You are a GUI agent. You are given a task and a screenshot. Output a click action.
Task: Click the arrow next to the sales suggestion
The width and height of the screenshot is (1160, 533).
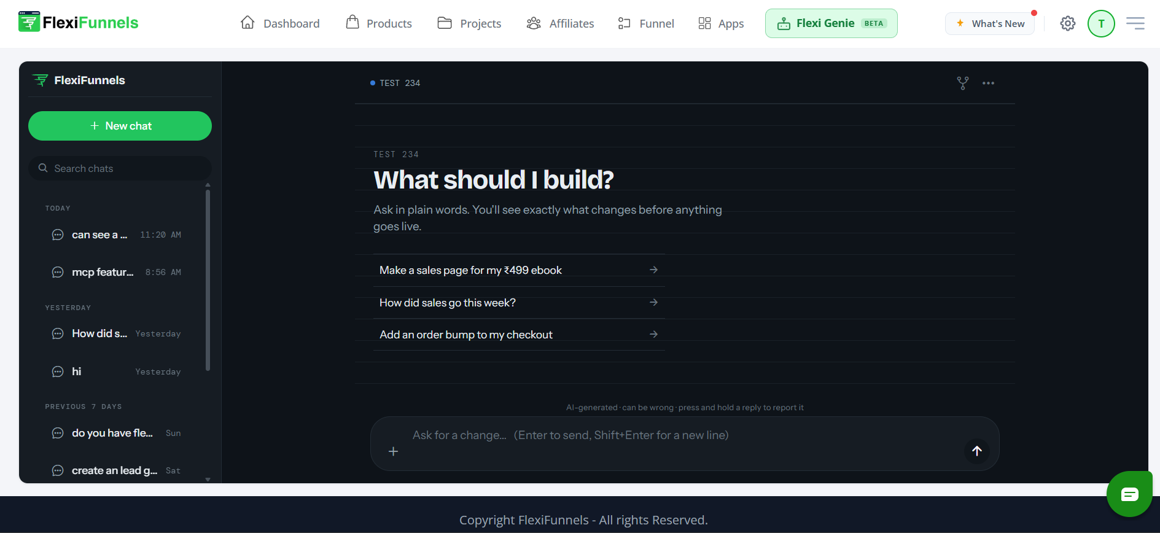tap(653, 302)
